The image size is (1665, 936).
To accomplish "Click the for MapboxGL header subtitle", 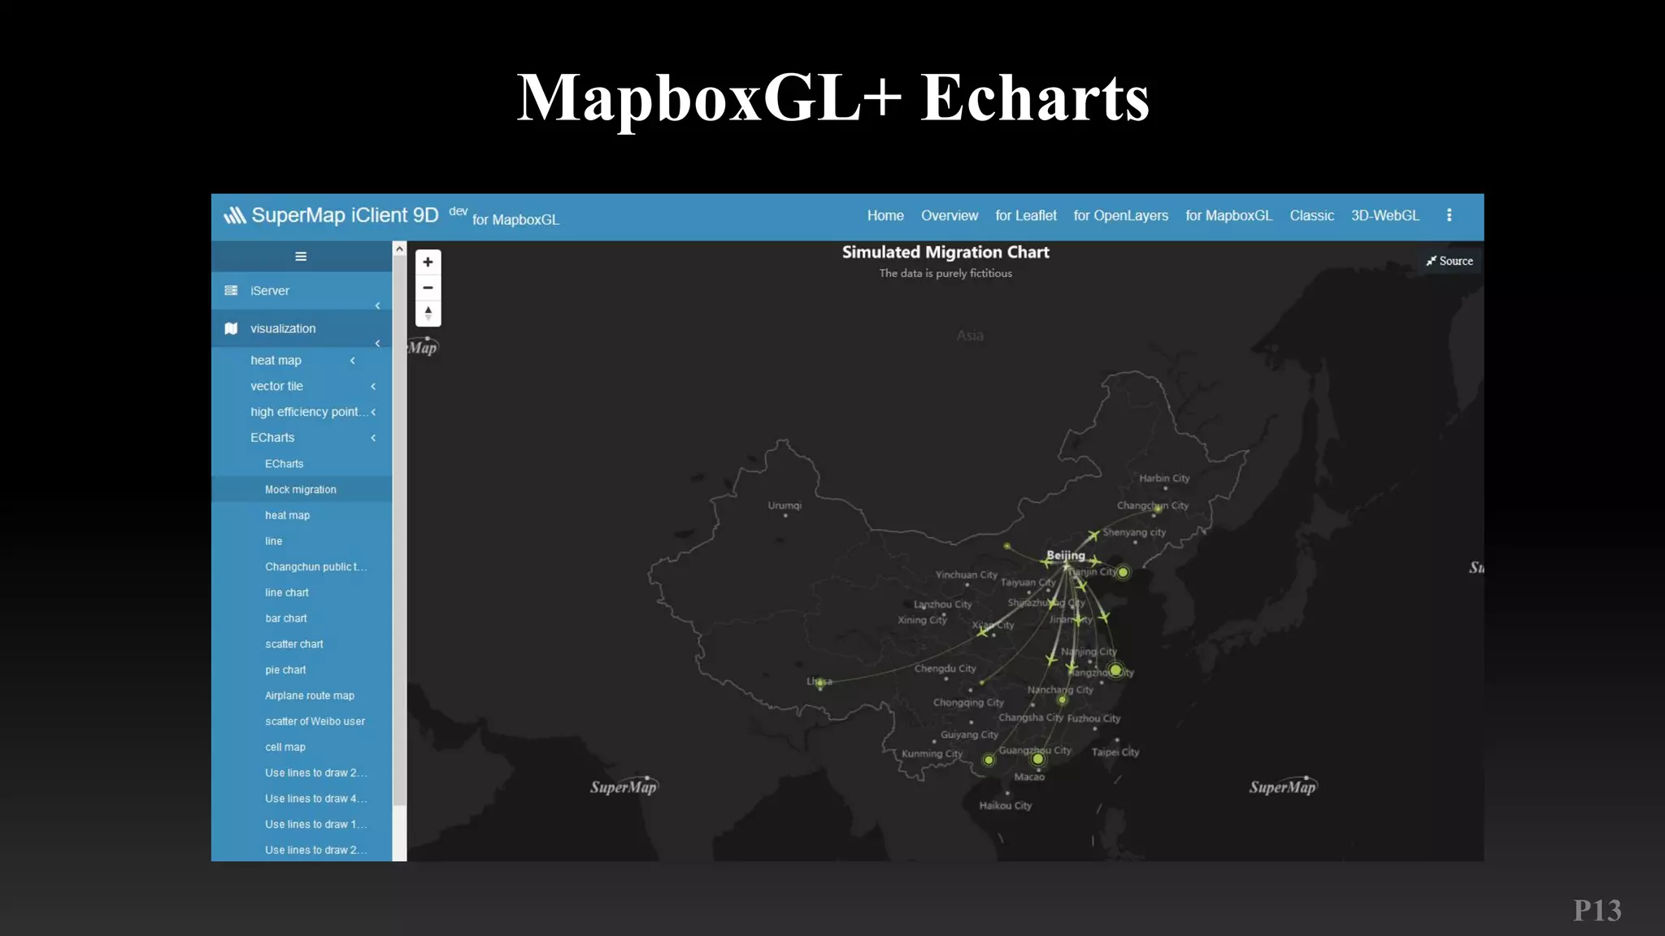I will [x=515, y=220].
